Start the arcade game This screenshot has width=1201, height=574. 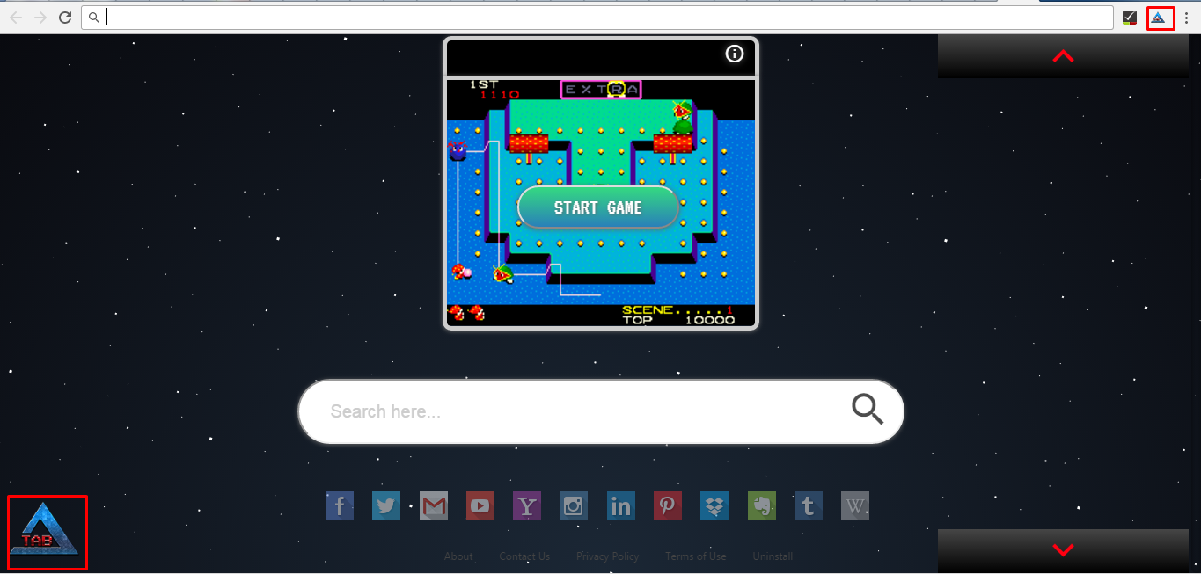[x=598, y=207]
